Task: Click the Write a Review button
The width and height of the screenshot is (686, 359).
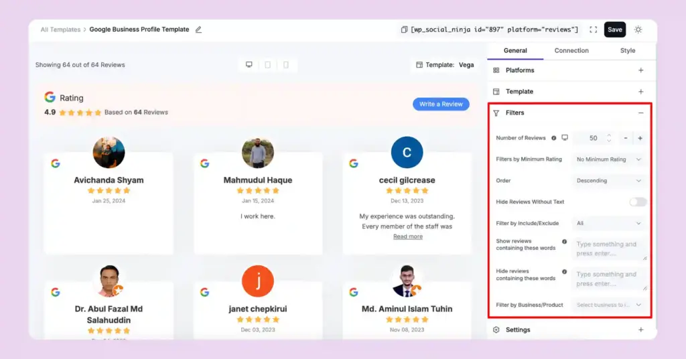Action: tap(441, 104)
